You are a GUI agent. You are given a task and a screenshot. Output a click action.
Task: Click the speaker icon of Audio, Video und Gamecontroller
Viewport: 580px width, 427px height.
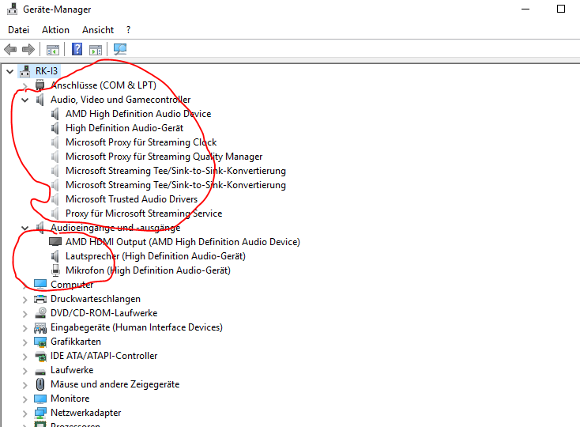pos(40,100)
